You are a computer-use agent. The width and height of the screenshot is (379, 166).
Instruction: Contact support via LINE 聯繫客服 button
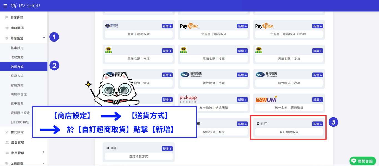(363, 161)
